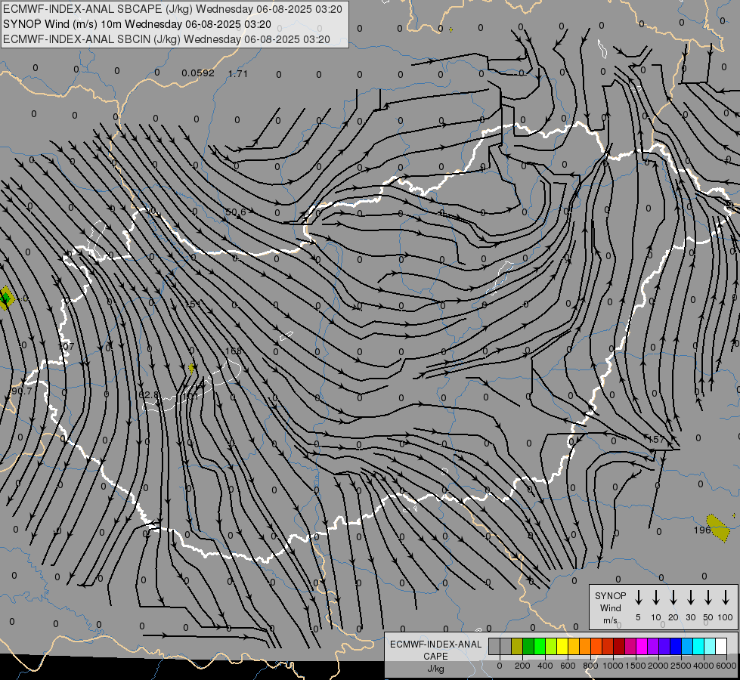Click the ECMWF-INDEX-ANAL CAPE legend label
The height and width of the screenshot is (680, 740).
tap(435, 651)
